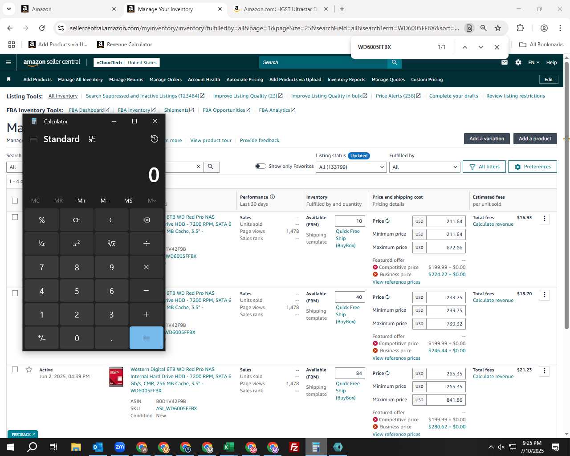The image size is (570, 456).
Task: Click find-bar next result arrow
Action: pyautogui.click(x=481, y=47)
